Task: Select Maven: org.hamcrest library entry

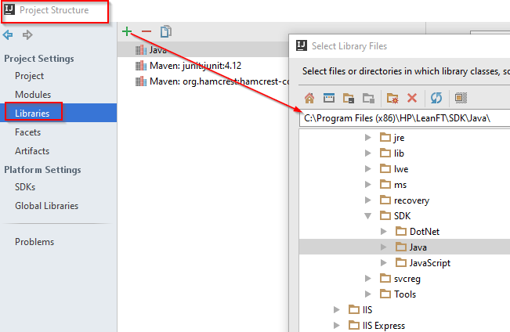Action: [x=203, y=81]
